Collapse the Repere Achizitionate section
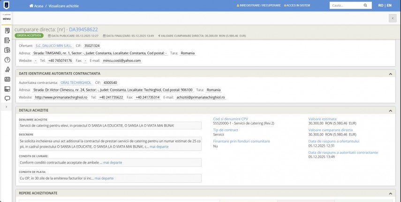The height and width of the screenshot is (202, 401). click(390, 193)
